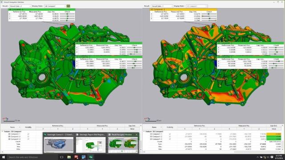Click the Count row label in left table
Image resolution: width=285 pixels, height=160 pixels.
point(18,141)
